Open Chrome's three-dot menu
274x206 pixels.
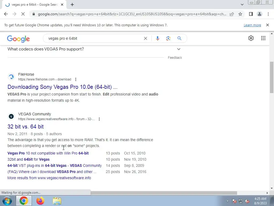pos(268,14)
